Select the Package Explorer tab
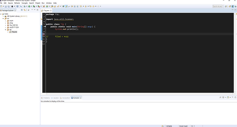This screenshot has height=127, width=237. 8,11
